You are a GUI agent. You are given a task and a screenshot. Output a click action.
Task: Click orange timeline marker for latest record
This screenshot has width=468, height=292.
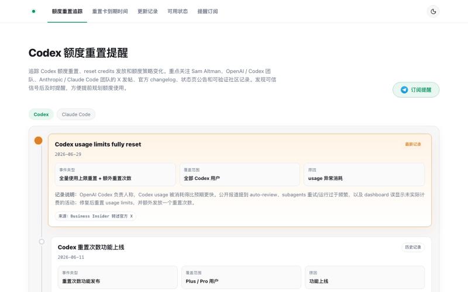(x=38, y=140)
